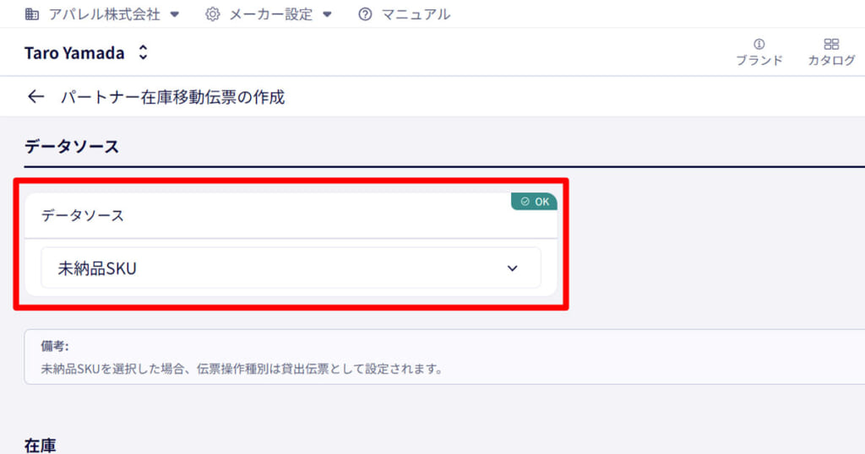Click the パートナー在庫移動伝票の作成 page title
Viewport: 865px width, 454px height.
(x=172, y=97)
